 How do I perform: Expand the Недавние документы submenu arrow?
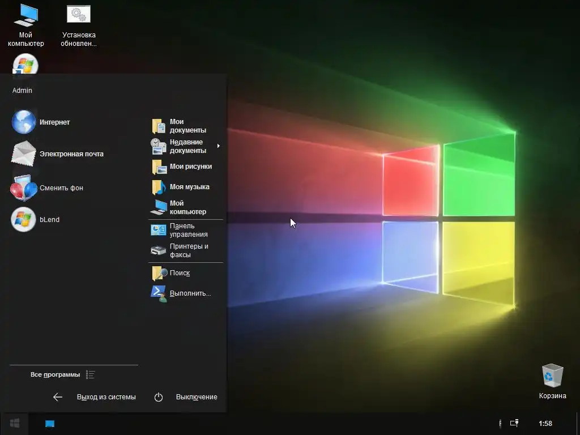click(x=219, y=146)
